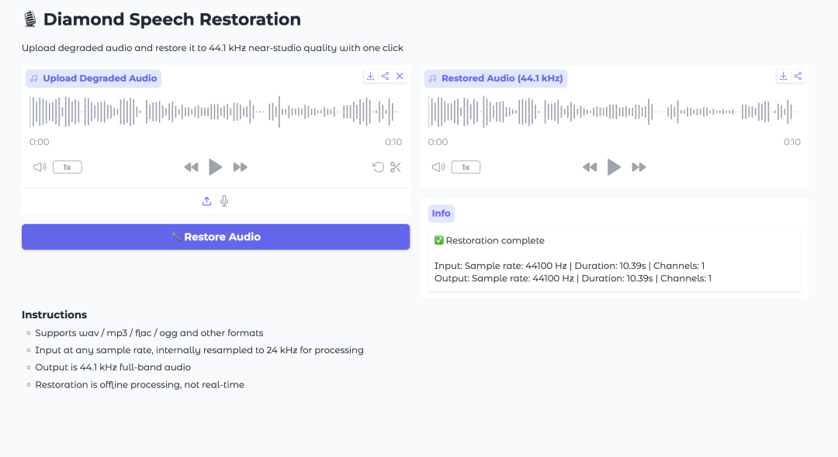Share the uploaded degraded audio
Image resolution: width=838 pixels, height=457 pixels.
[385, 76]
